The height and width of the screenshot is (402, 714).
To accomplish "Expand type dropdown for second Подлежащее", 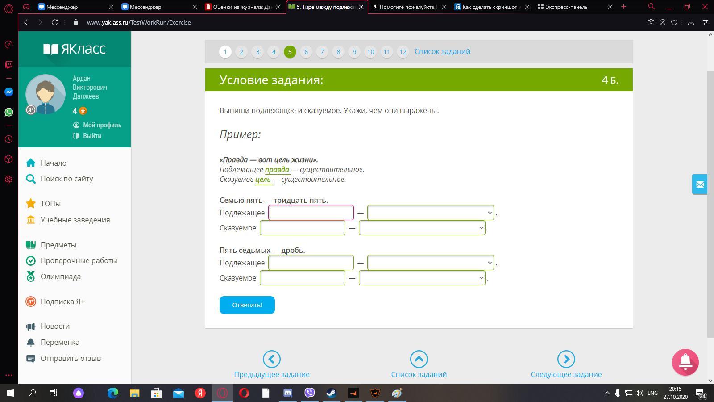I will 431,263.
